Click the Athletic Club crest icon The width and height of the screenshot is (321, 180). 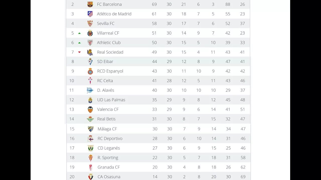coord(90,42)
